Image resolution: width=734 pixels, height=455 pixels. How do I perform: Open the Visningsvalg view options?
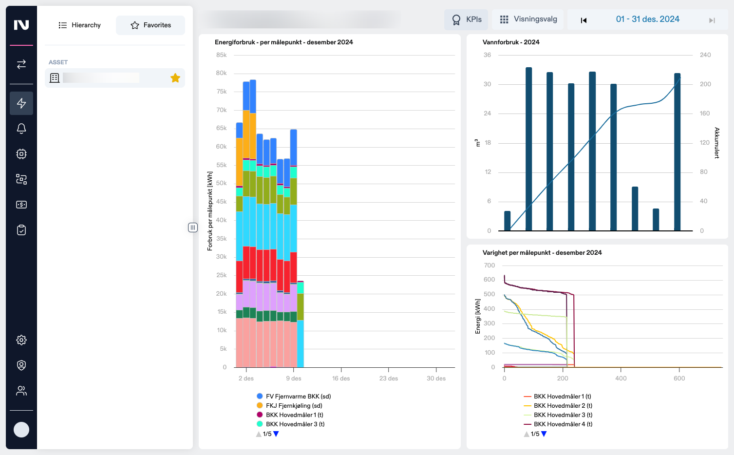528,19
